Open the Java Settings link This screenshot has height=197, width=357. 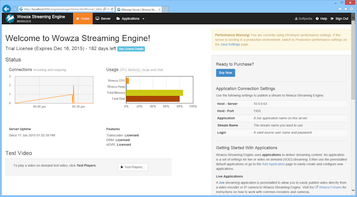coord(230,44)
